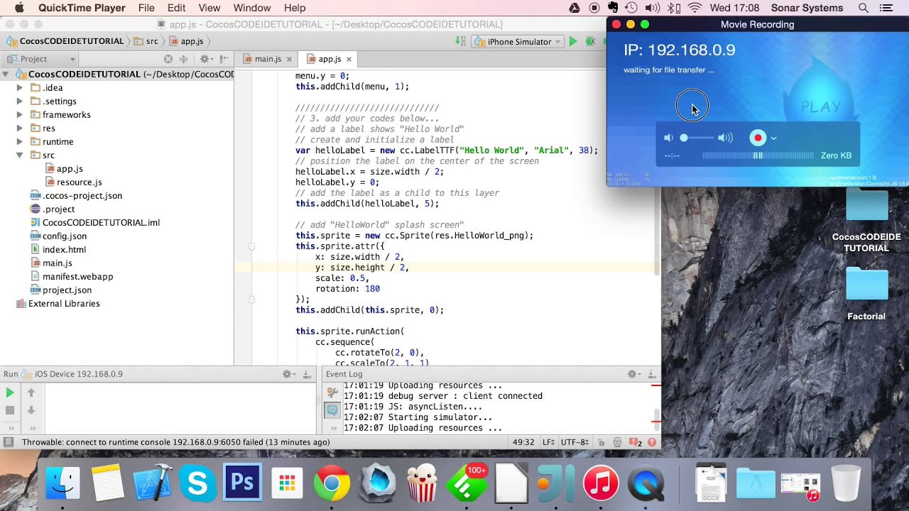Open Xcode from the Dock

[153, 483]
